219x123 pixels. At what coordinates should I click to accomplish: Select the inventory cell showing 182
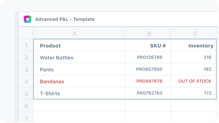(x=194, y=69)
